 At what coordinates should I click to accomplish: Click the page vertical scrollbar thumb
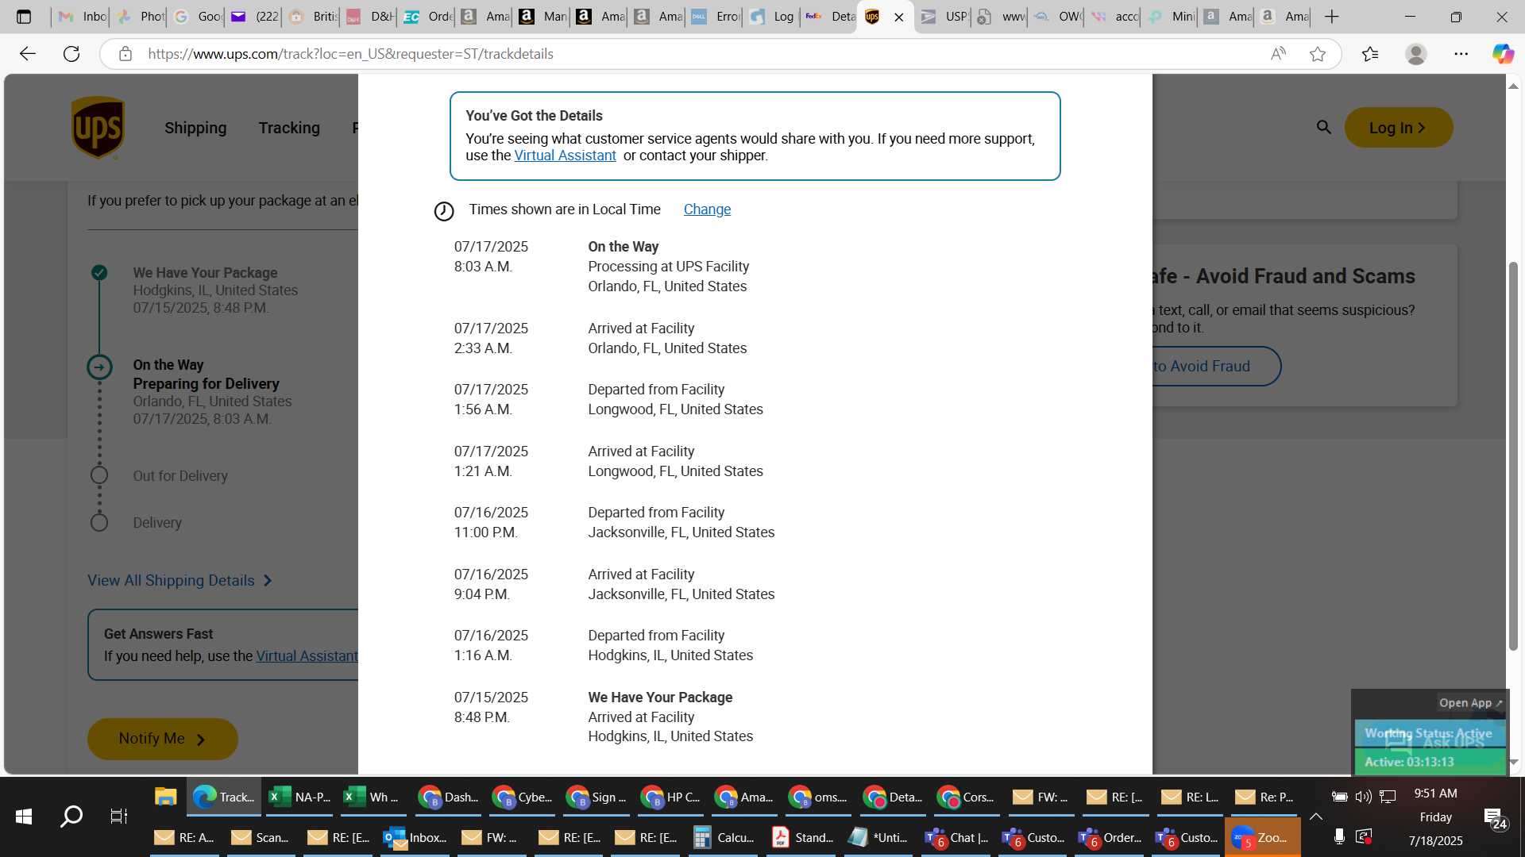pos(1514,456)
